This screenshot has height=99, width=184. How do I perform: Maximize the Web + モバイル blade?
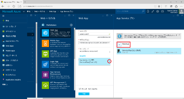tap(69, 15)
